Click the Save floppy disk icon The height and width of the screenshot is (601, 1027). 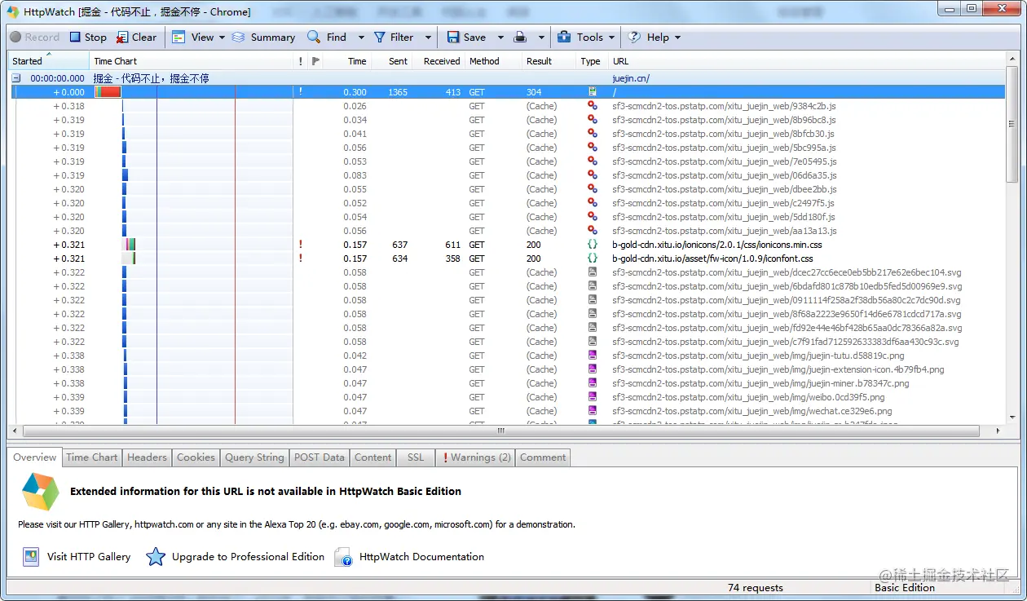point(453,37)
